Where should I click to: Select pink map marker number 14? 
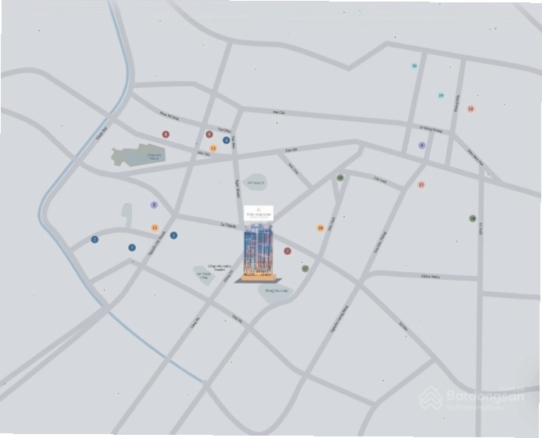tap(470, 109)
